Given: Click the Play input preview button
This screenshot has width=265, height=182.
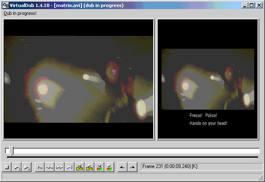Looking at the screenshot, I should pos(17,167).
